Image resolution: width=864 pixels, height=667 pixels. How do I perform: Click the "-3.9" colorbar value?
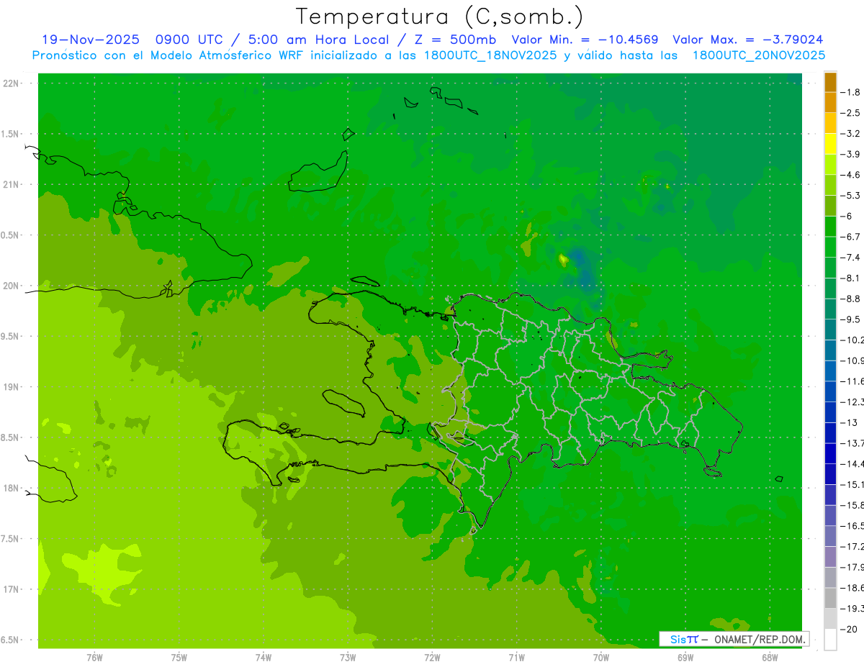click(850, 154)
